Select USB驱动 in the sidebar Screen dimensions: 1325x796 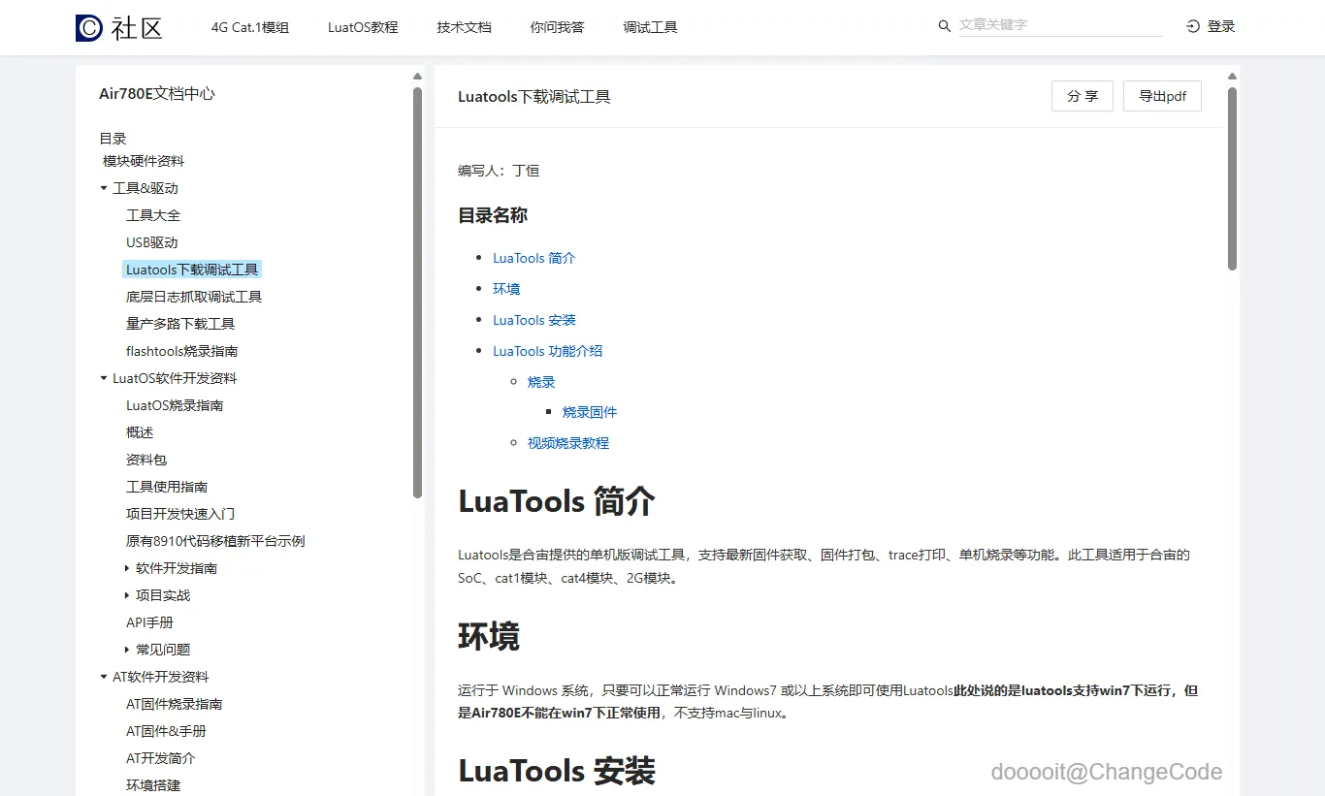pyautogui.click(x=151, y=241)
